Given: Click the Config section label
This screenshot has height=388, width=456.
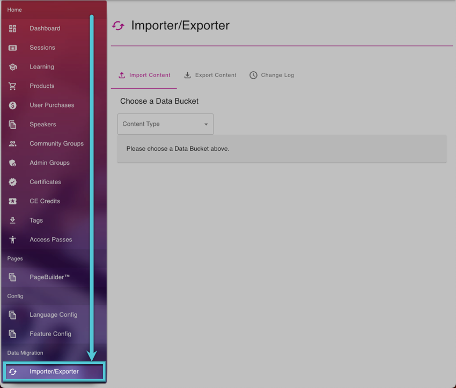Looking at the screenshot, I should pyautogui.click(x=15, y=296).
